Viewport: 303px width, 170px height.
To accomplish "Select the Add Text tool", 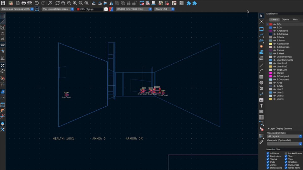I will point(261,106).
